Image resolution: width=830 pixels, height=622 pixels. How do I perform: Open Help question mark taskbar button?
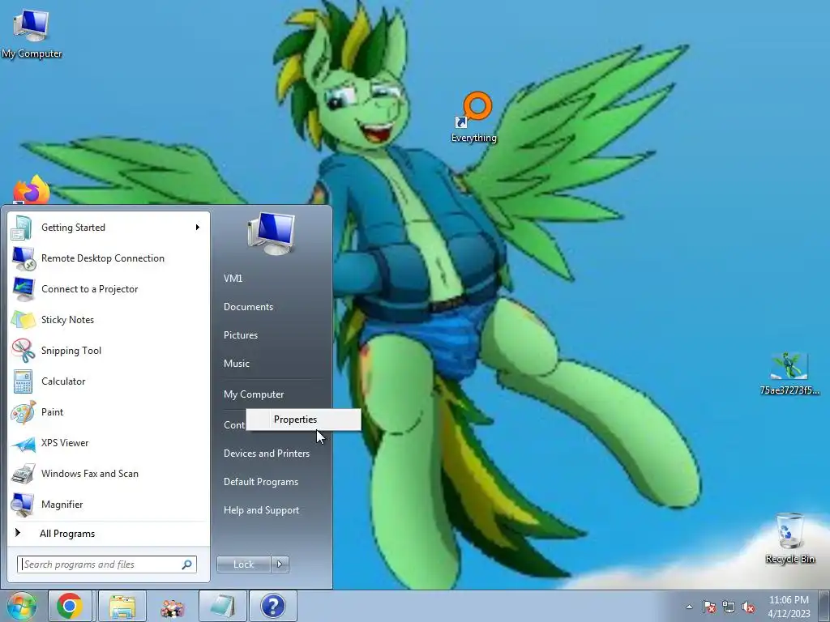(x=272, y=606)
